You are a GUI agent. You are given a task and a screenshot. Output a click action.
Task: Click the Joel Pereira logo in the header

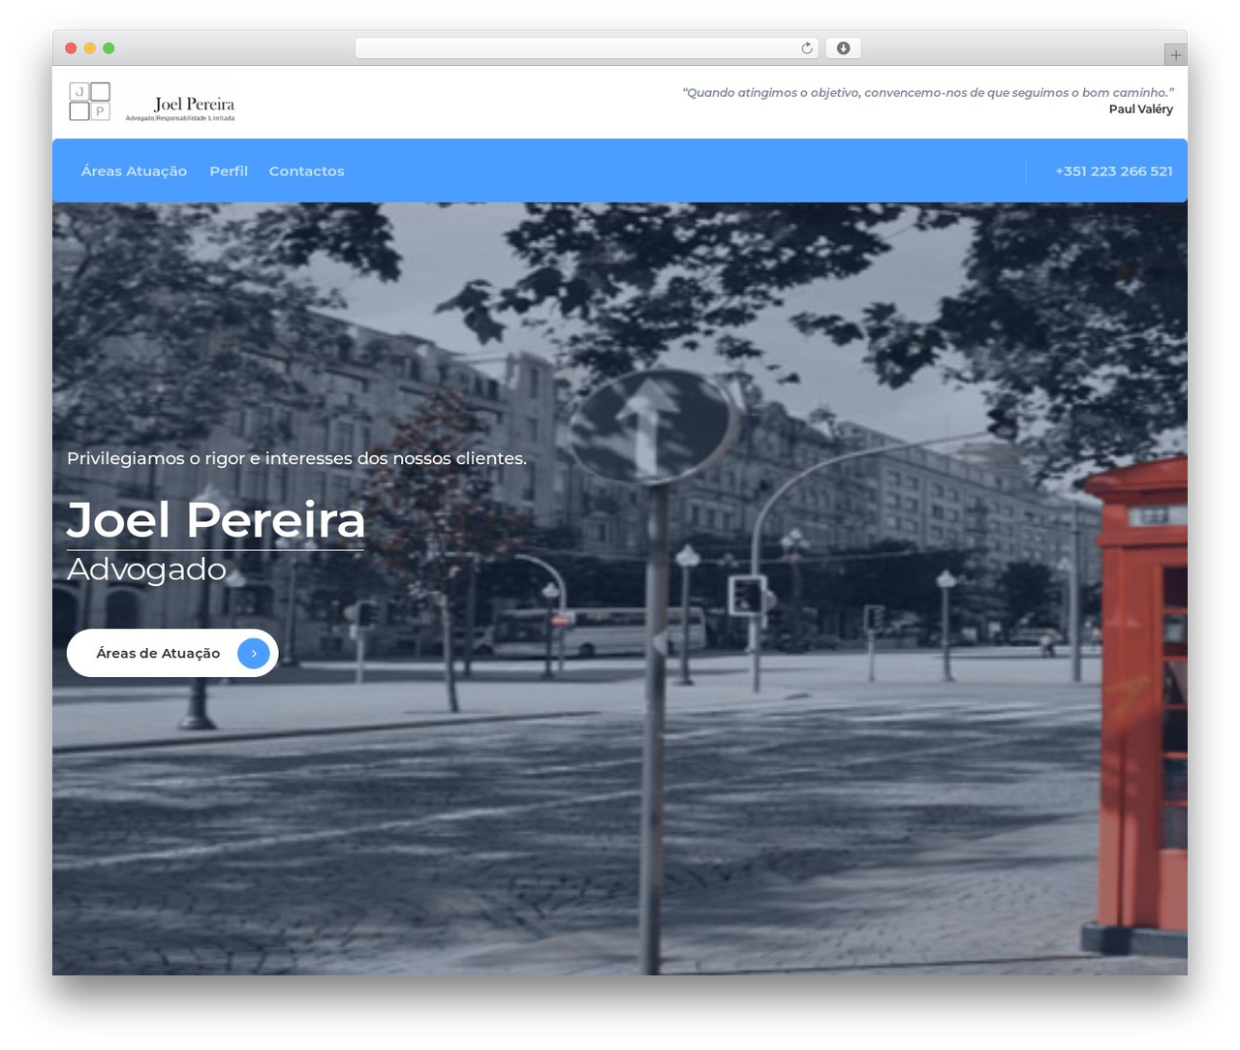coord(152,102)
